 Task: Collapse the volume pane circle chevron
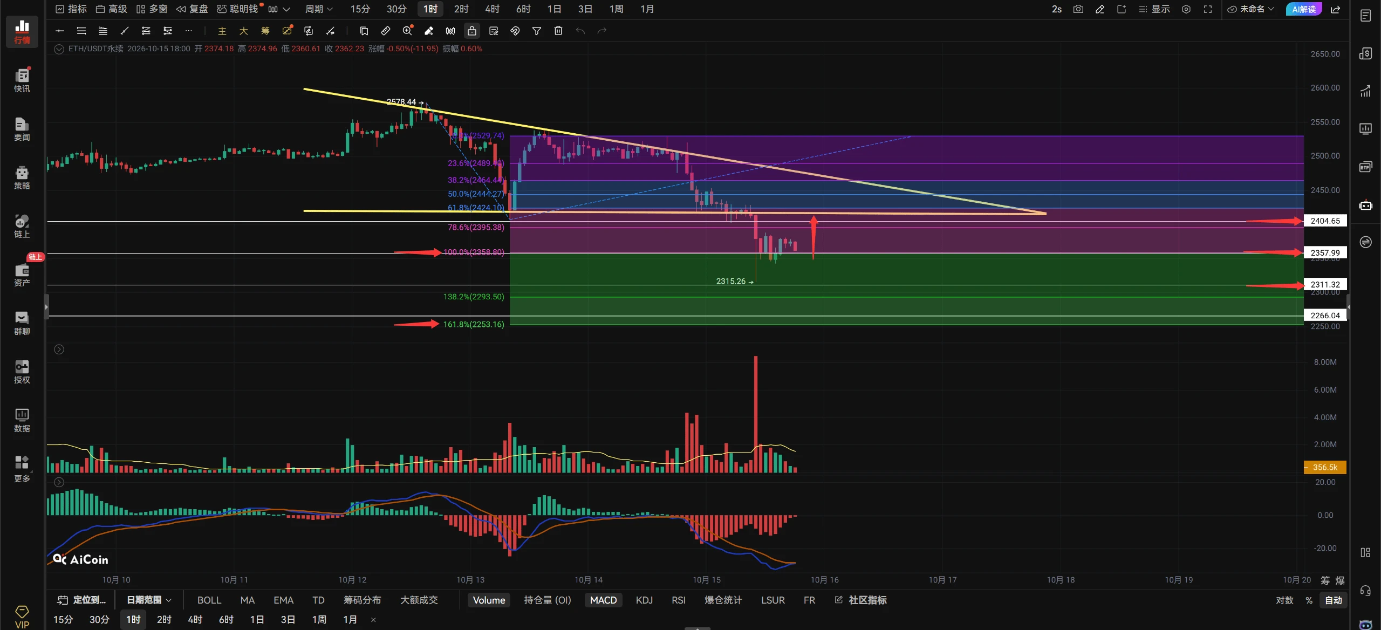(x=59, y=350)
